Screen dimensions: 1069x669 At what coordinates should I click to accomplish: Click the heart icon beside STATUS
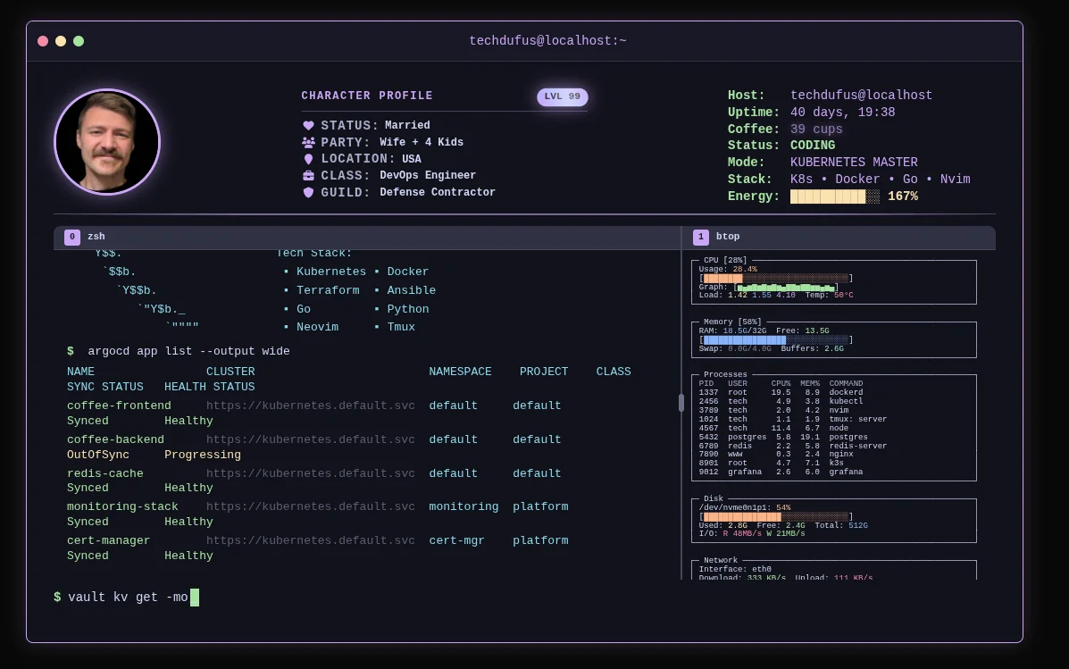coord(308,126)
